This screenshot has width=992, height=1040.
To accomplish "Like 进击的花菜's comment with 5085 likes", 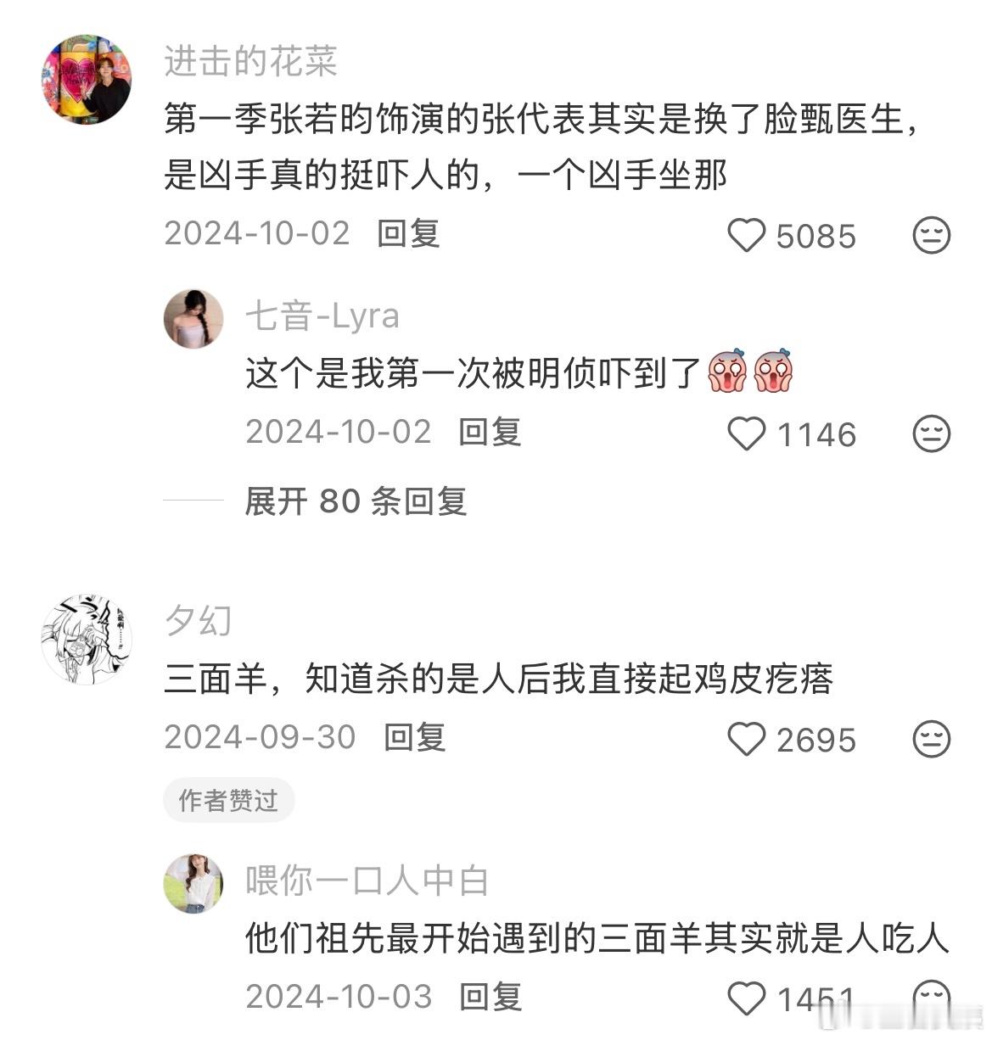I will (747, 235).
